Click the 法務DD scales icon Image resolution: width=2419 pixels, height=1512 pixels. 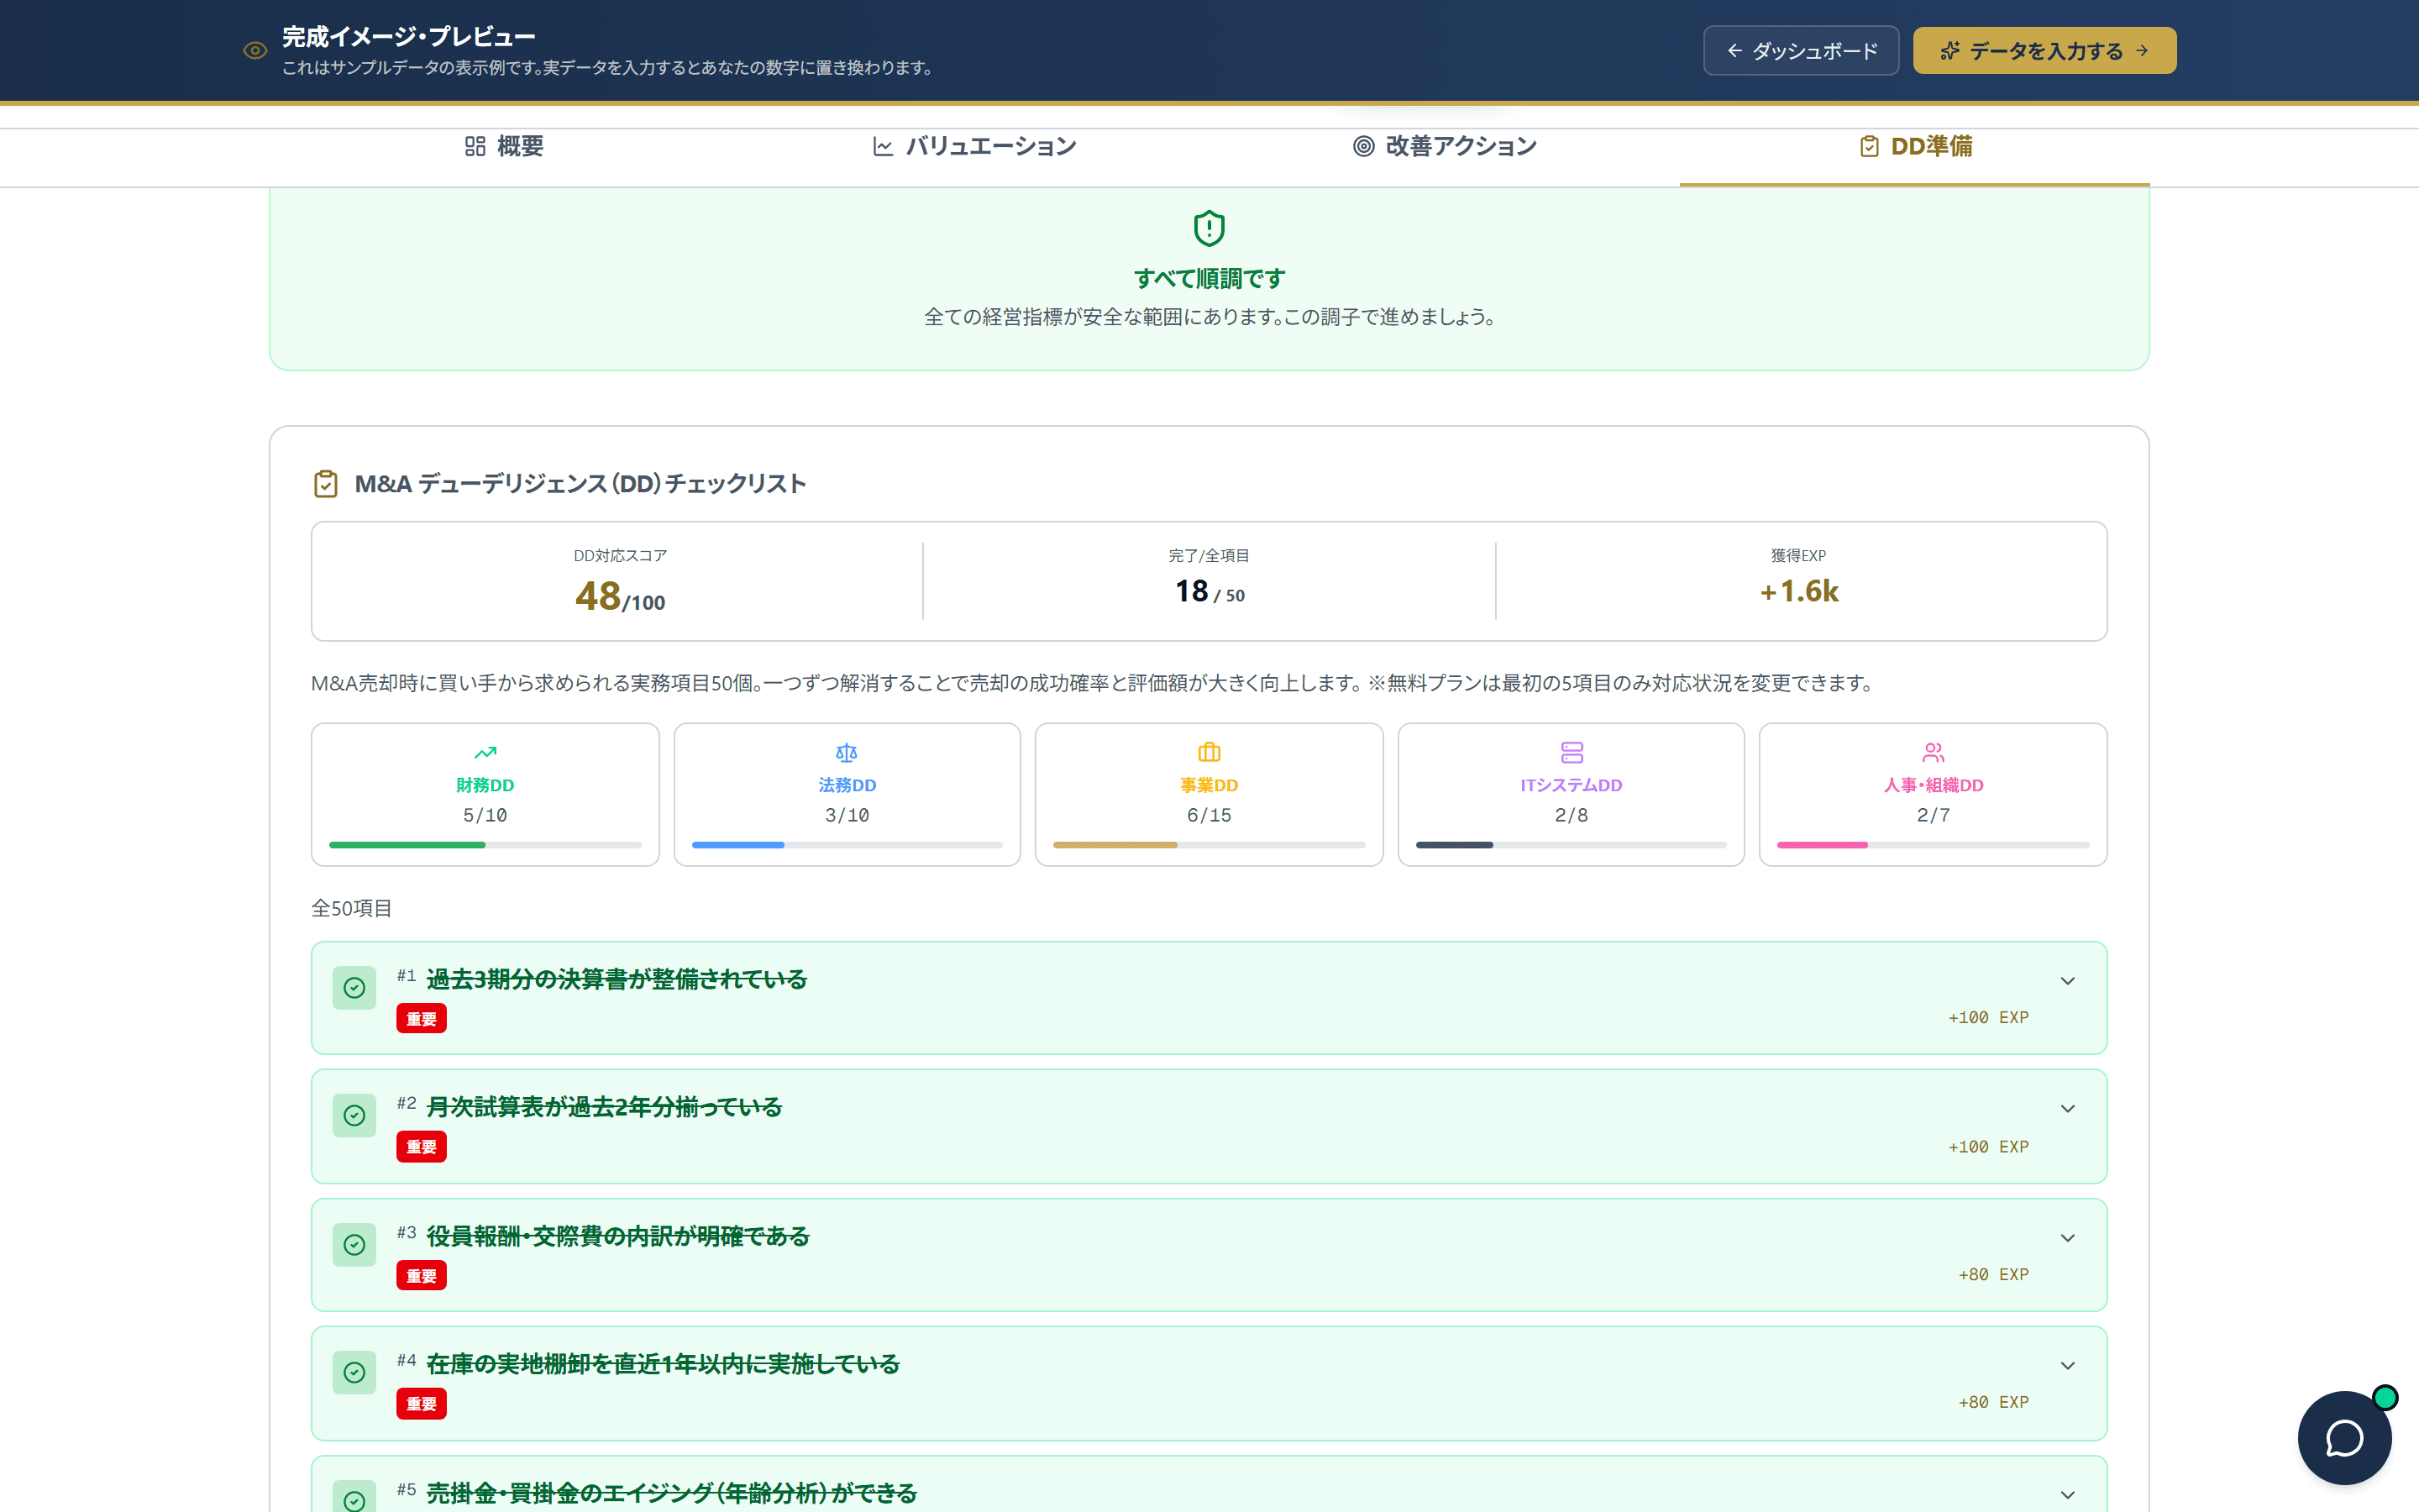tap(847, 752)
